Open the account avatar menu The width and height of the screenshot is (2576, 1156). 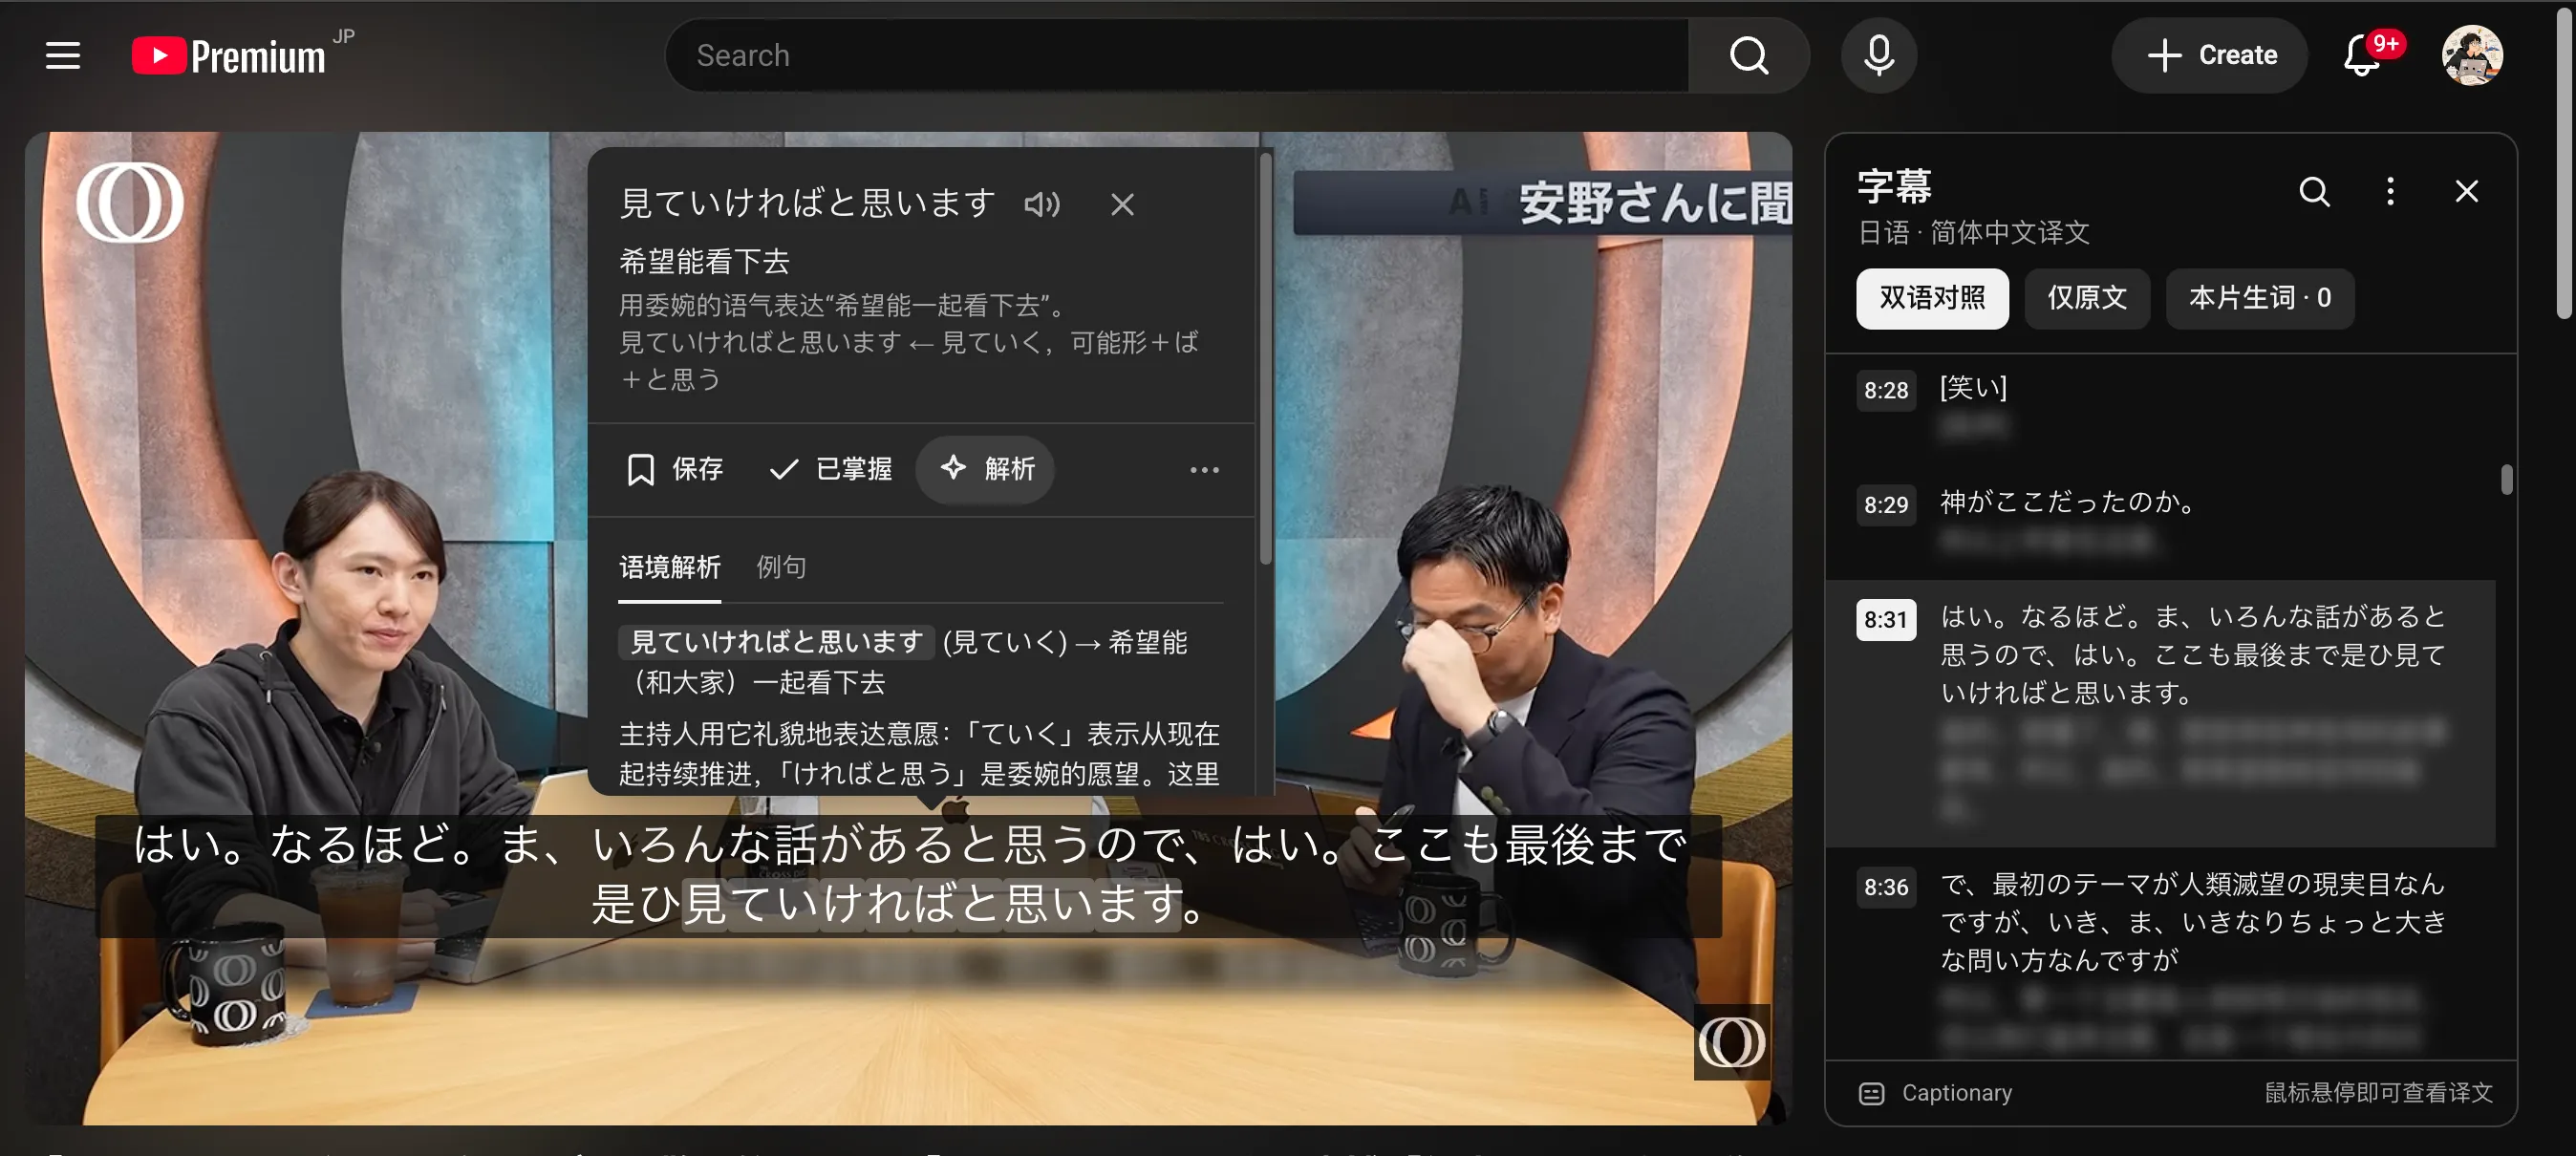pos(2472,55)
